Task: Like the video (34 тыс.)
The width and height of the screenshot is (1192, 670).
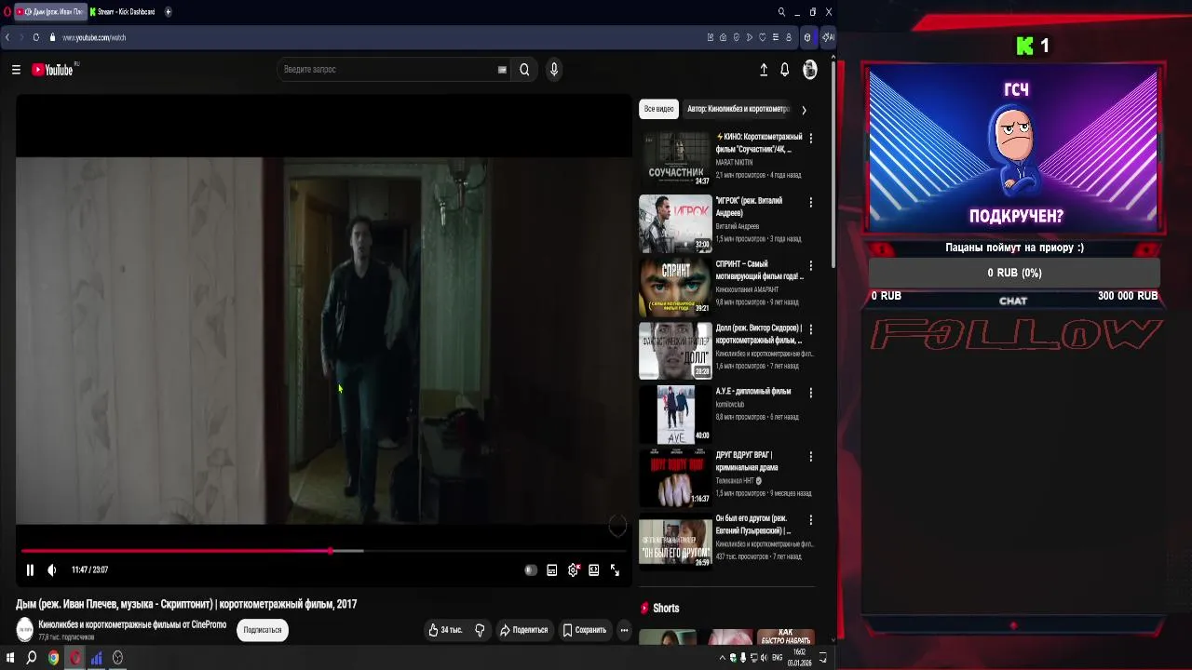Action: click(x=445, y=630)
